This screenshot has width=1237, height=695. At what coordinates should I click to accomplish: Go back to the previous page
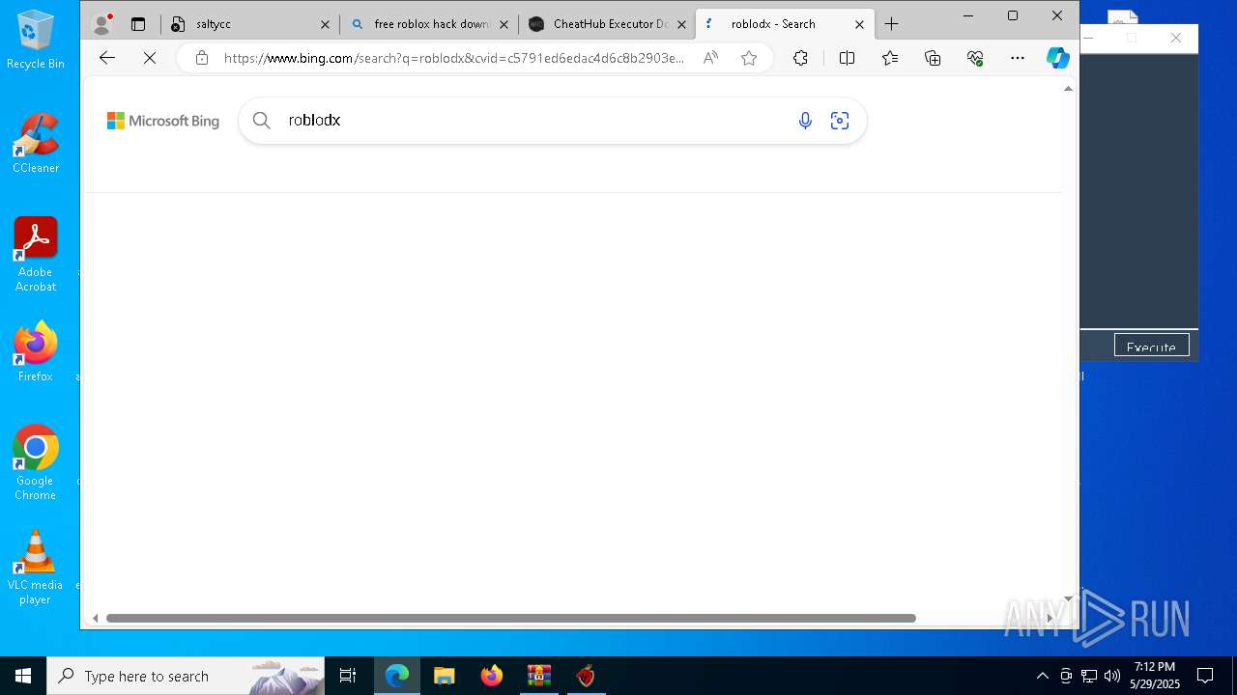(107, 58)
